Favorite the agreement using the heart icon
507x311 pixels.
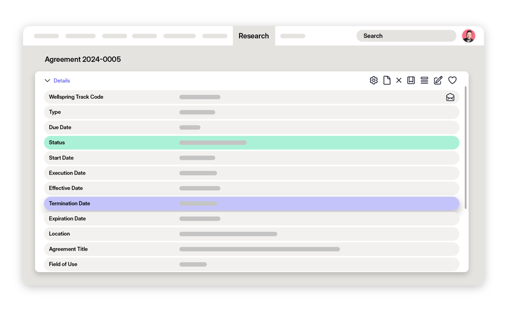pyautogui.click(x=452, y=80)
